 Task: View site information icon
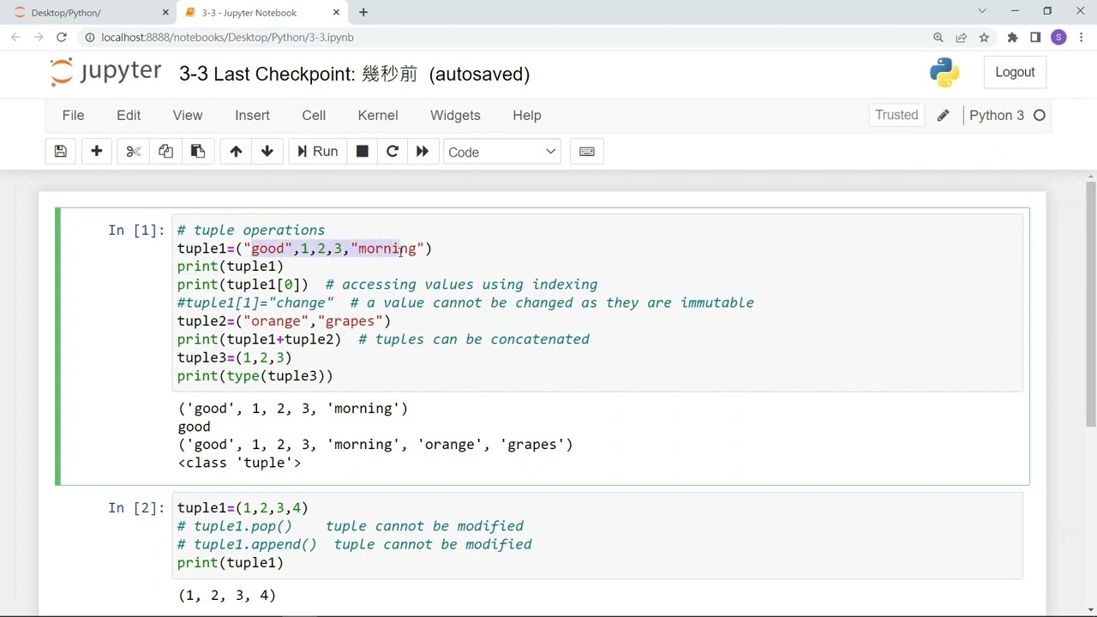[x=89, y=38]
